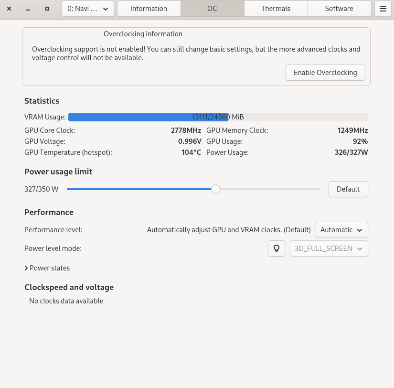This screenshot has height=388, width=394.
Task: Open the 3D_FULL_SCREEN power mode dropdown
Action: point(329,248)
